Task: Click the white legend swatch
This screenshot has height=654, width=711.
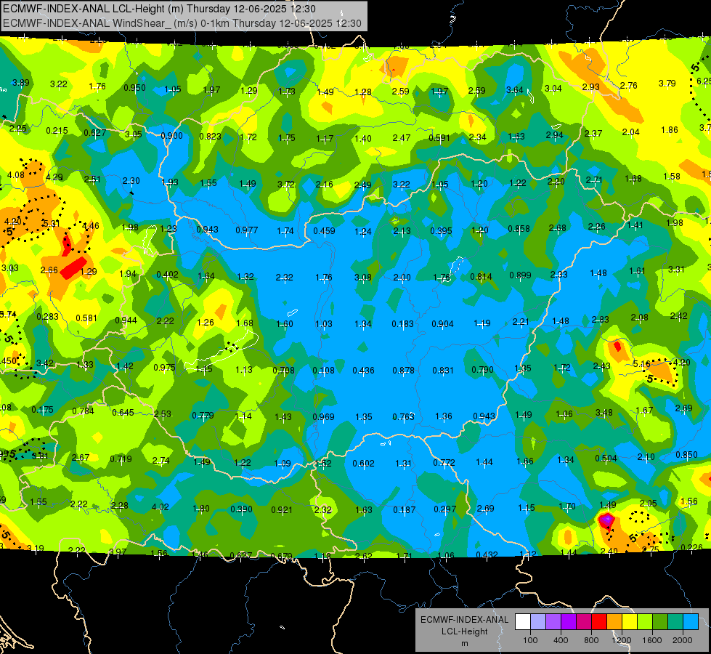Action: tap(523, 622)
